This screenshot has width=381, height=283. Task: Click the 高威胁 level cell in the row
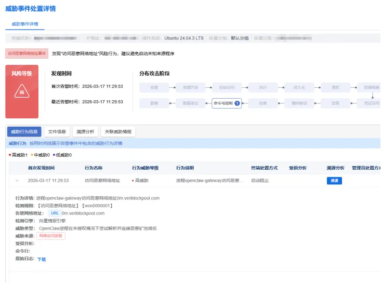tap(140, 180)
